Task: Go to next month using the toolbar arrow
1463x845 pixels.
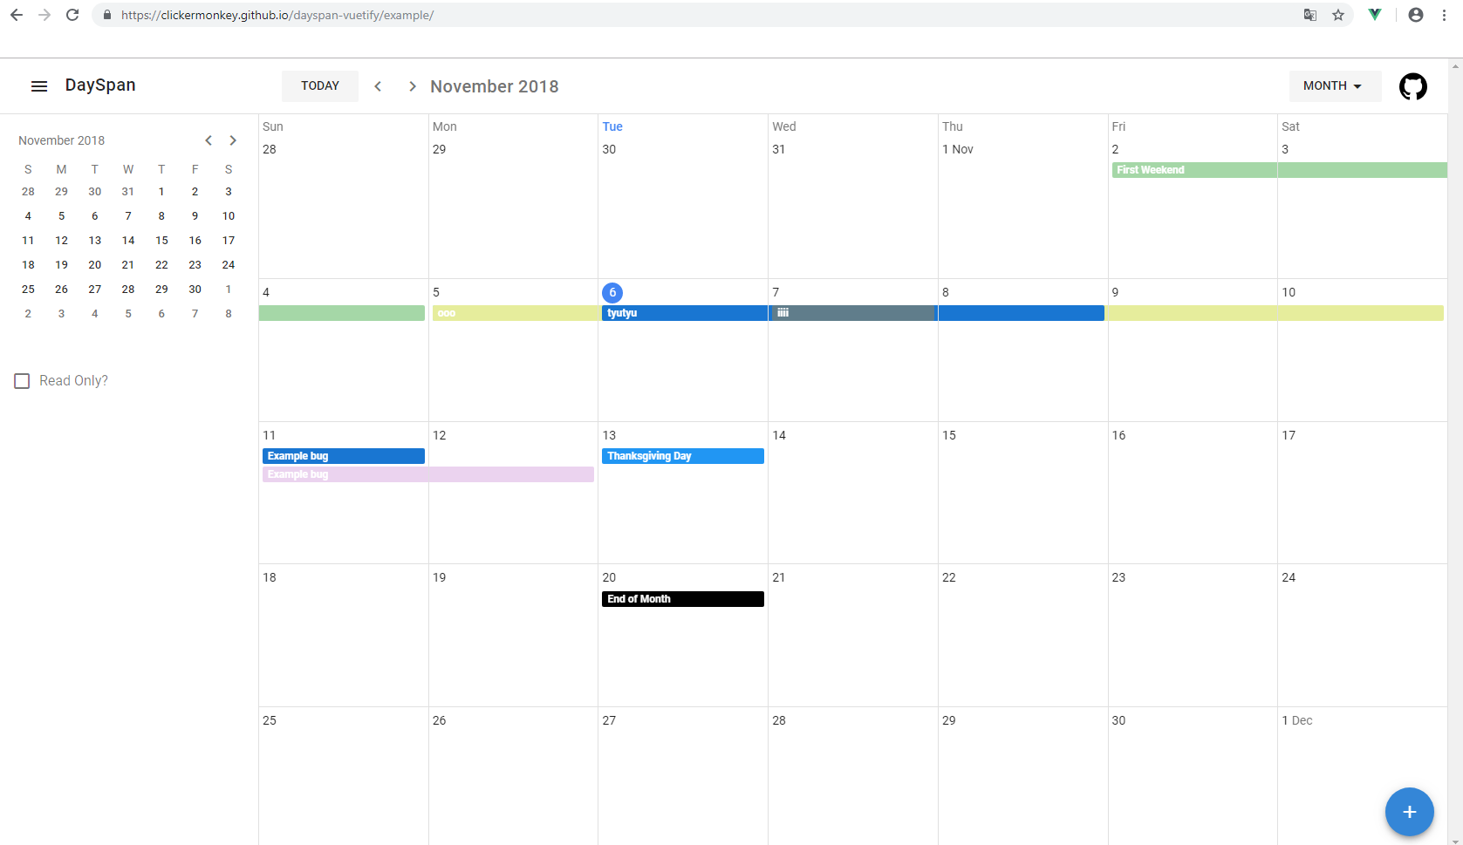Action: click(411, 85)
